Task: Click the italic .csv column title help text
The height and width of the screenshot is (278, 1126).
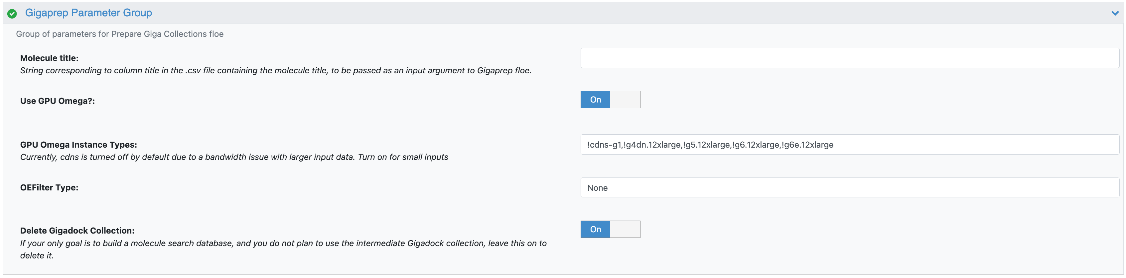Action: (x=275, y=71)
